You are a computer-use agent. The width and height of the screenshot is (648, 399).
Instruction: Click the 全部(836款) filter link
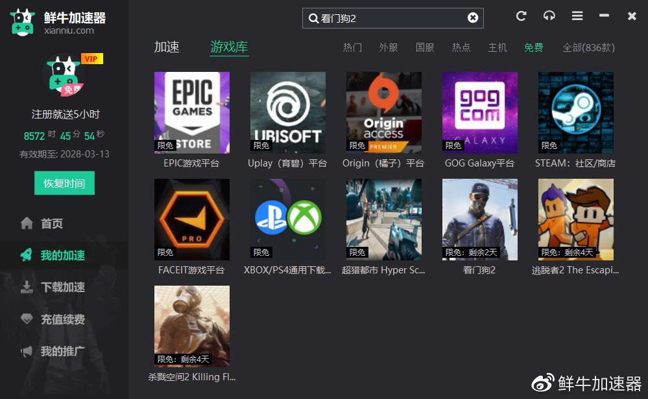click(x=588, y=47)
